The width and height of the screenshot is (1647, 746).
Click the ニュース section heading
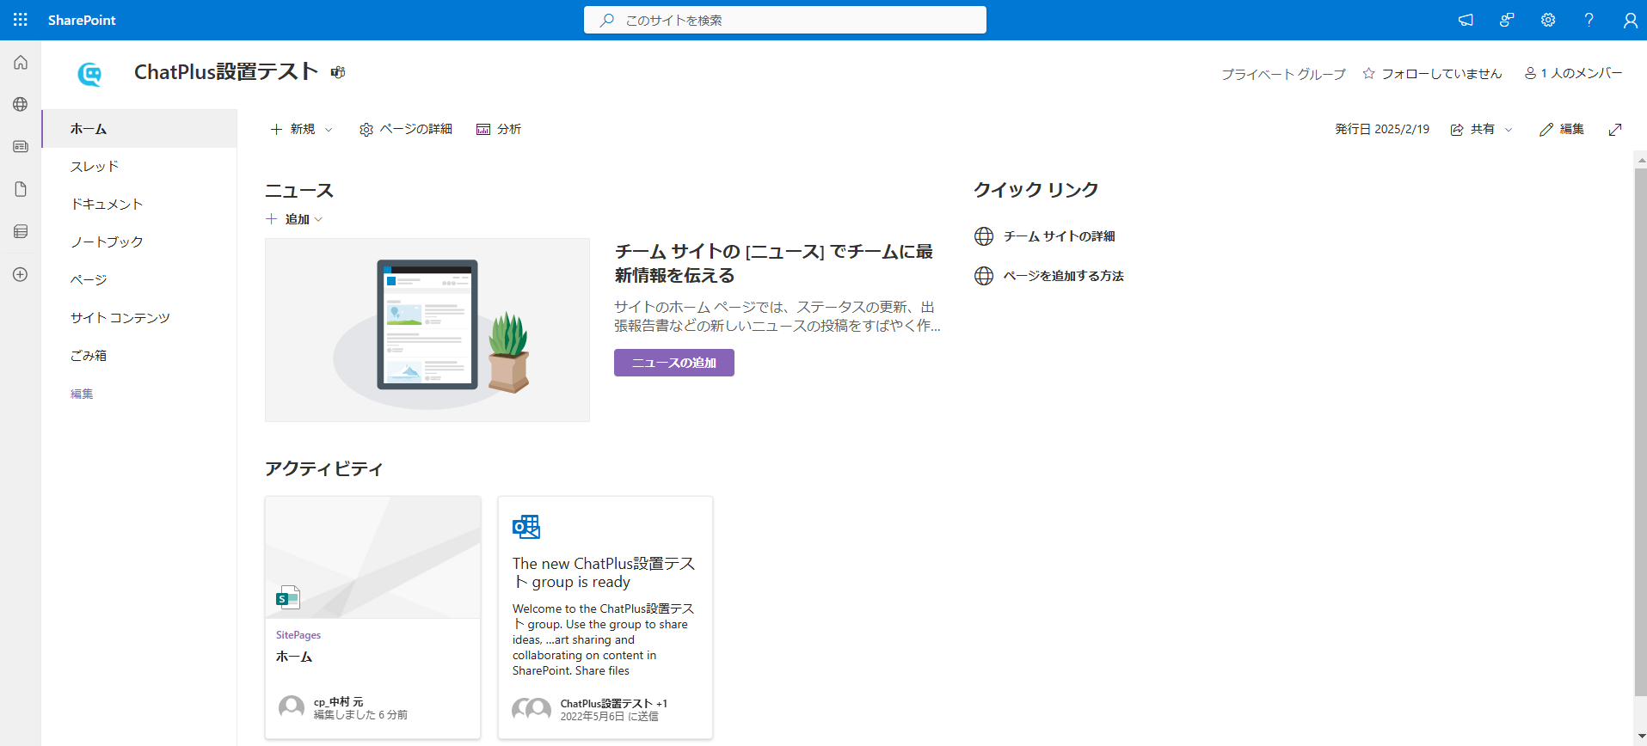(x=299, y=191)
